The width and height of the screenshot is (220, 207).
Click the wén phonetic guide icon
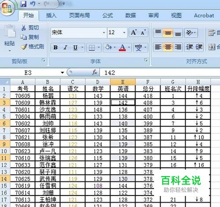click(x=138, y=48)
